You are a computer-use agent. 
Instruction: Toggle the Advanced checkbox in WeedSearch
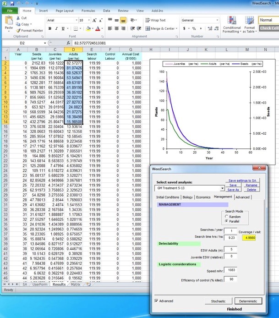tap(156, 301)
